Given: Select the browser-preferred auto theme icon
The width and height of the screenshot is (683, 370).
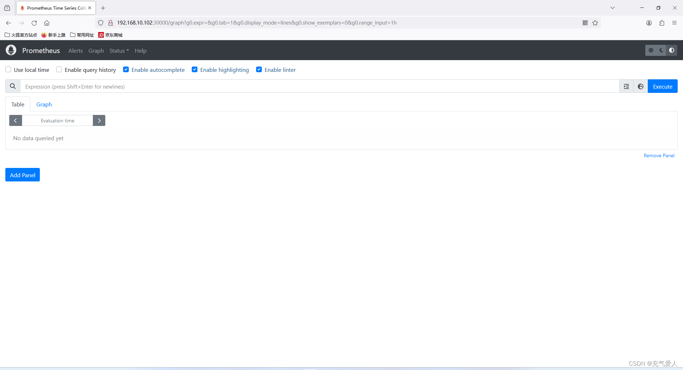Looking at the screenshot, I should pos(672,51).
